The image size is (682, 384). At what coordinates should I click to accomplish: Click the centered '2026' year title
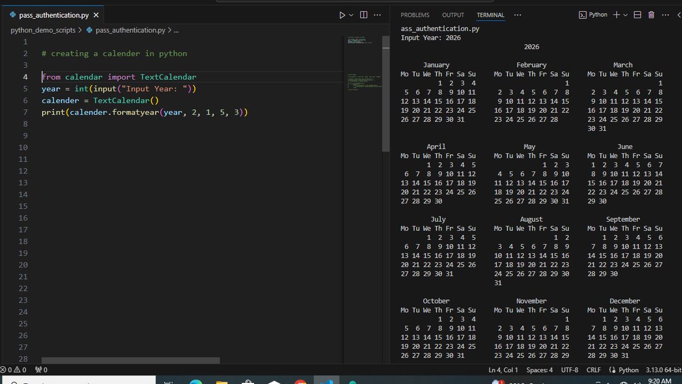pyautogui.click(x=531, y=47)
